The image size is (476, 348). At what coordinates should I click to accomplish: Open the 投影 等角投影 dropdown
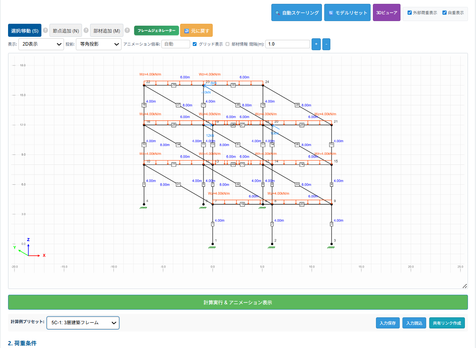(98, 44)
